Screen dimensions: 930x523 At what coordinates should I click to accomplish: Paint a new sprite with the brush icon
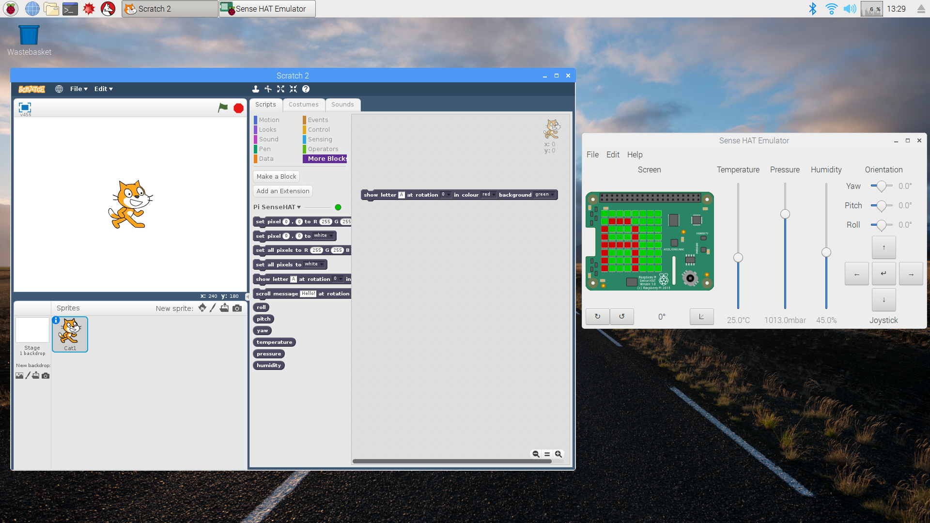(x=213, y=308)
